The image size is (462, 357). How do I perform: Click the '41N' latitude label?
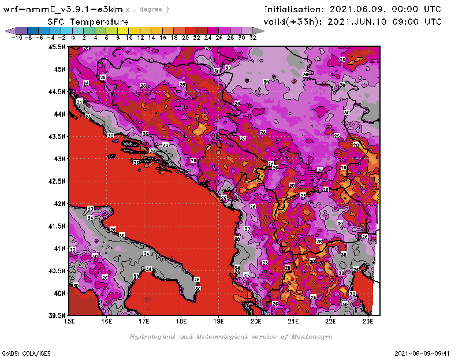click(x=59, y=248)
